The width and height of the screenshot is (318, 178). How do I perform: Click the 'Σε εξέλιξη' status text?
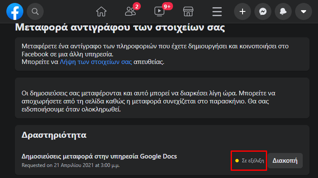pos(253,161)
